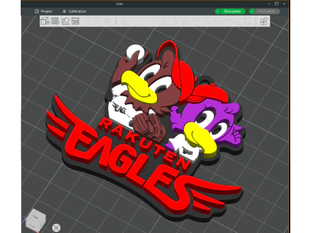311x233 pixels.
Task: Switch to the Calibration tab
Action: [75, 11]
